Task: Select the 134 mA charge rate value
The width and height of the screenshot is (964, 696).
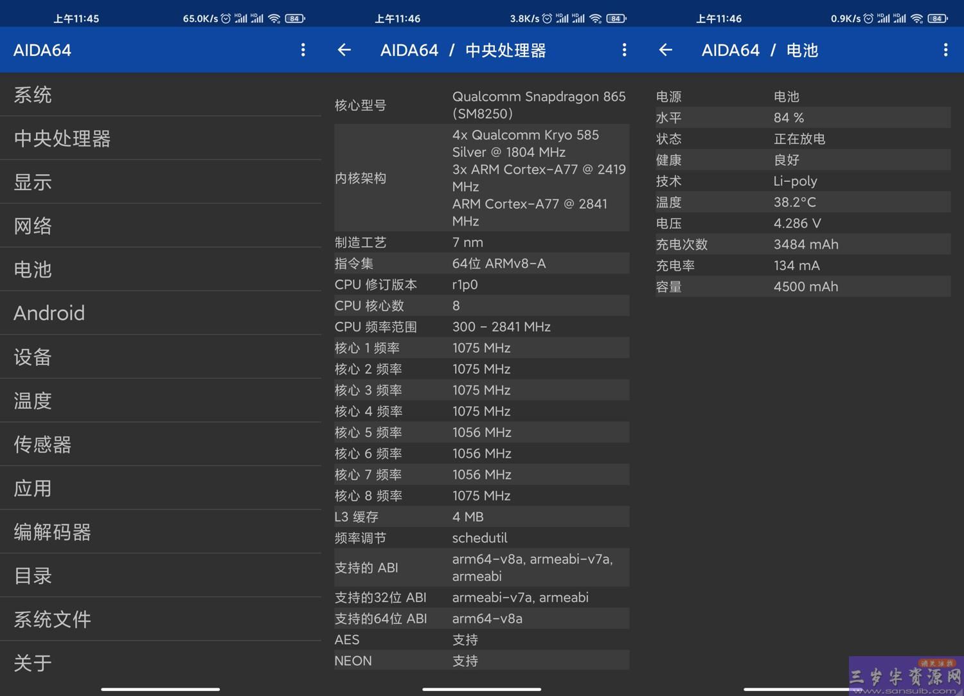Action: (x=796, y=265)
